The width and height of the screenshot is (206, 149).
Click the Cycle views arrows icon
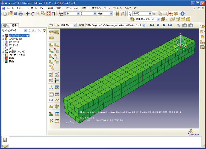pyautogui.click(x=54, y=13)
